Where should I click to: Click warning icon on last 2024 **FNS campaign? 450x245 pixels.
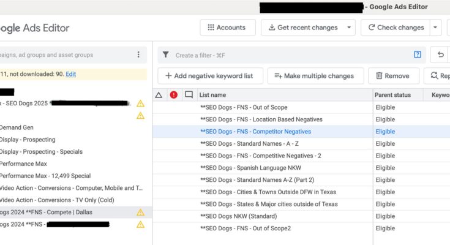point(140,224)
